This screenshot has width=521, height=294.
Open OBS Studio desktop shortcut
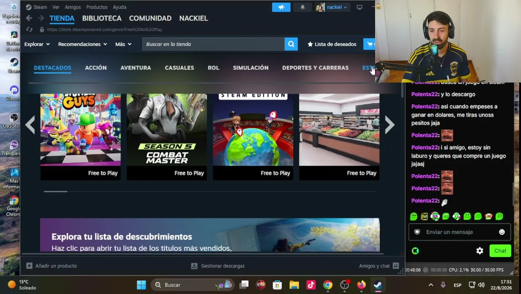13,121
